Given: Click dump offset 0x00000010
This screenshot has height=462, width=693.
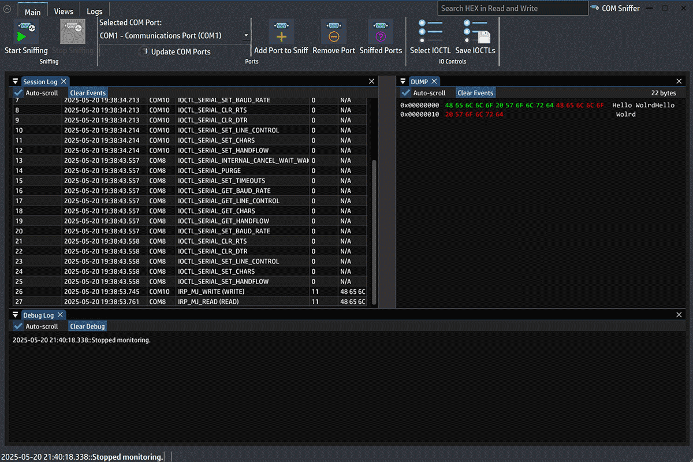Looking at the screenshot, I should tap(420, 114).
